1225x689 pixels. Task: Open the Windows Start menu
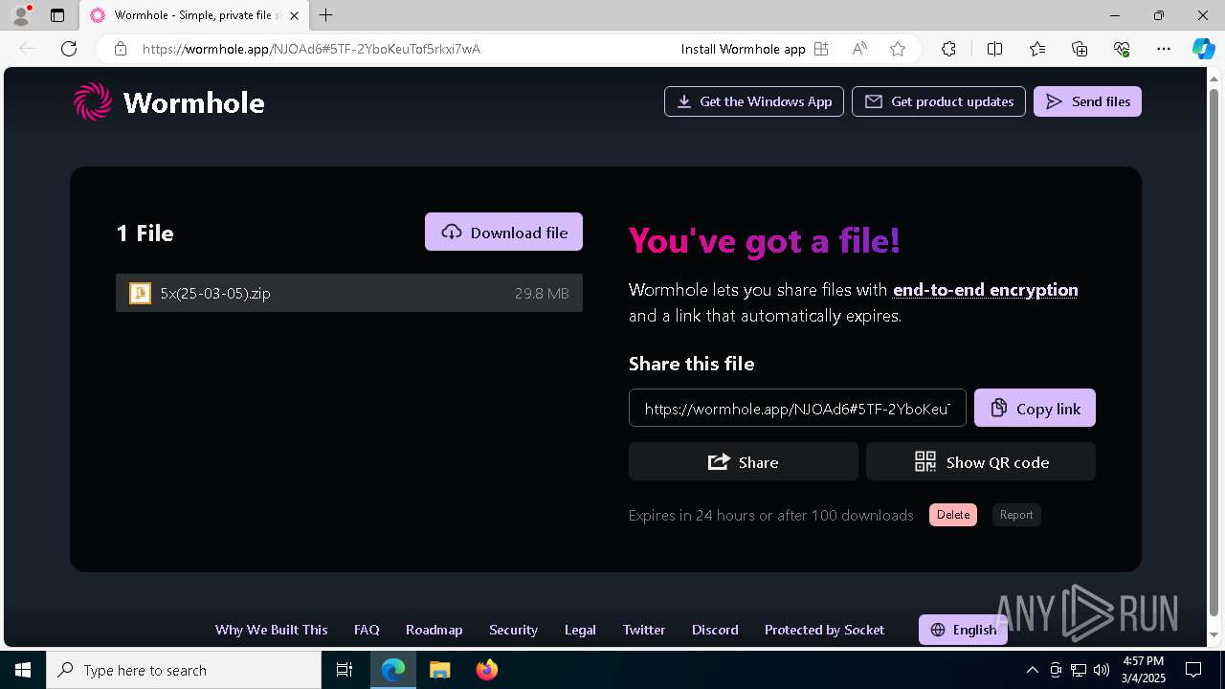point(23,670)
